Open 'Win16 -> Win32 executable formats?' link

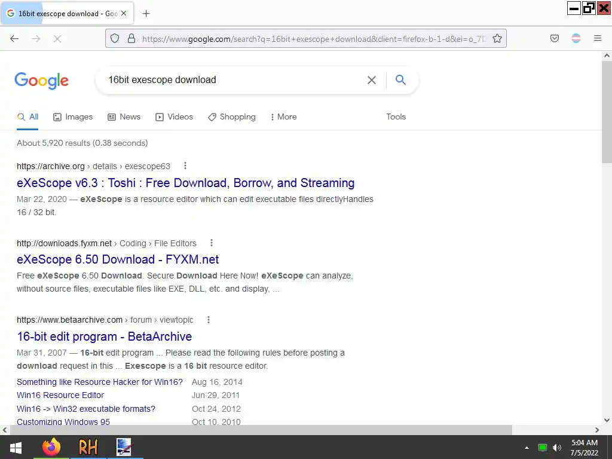point(86,409)
